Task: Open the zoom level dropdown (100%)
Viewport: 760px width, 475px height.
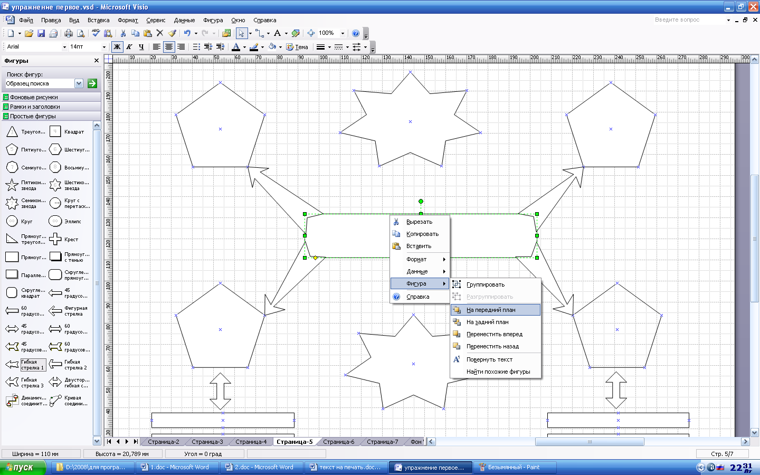Action: (x=343, y=33)
